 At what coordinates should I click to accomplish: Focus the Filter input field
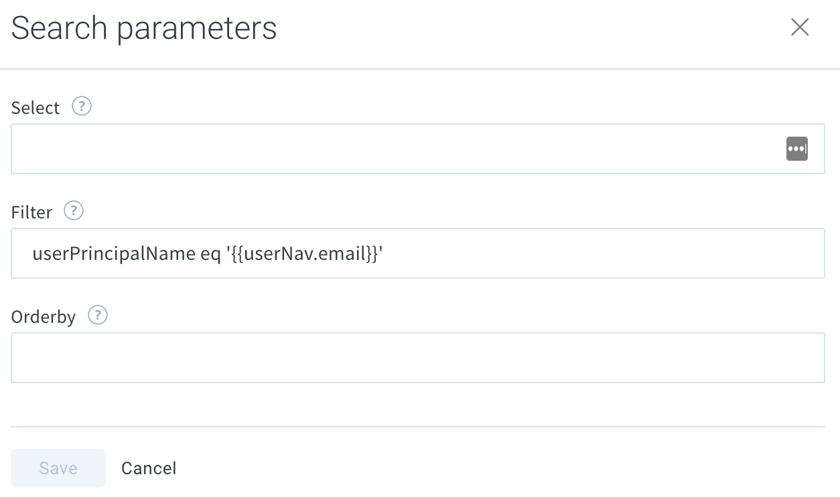click(x=417, y=253)
